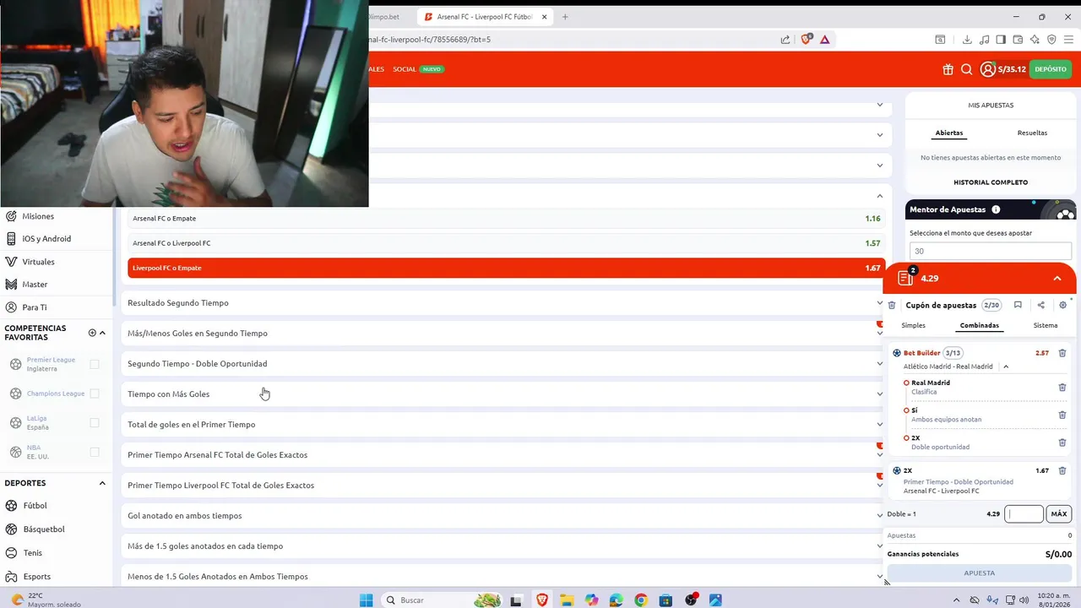1081x608 pixels.
Task: Switch to the Simples bet tab
Action: tap(913, 325)
